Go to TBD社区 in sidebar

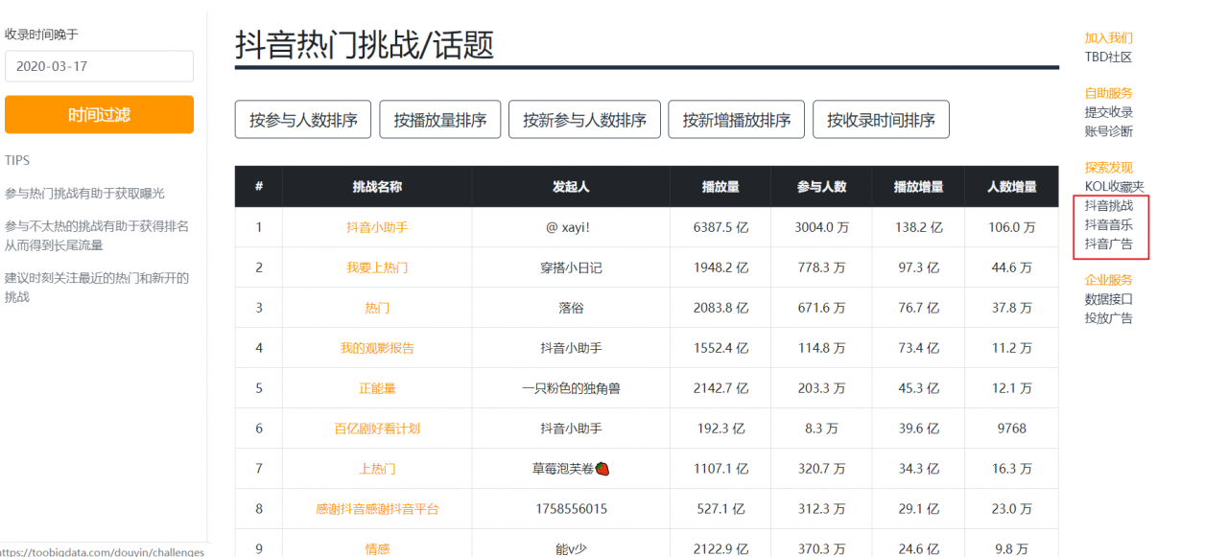tap(1108, 57)
